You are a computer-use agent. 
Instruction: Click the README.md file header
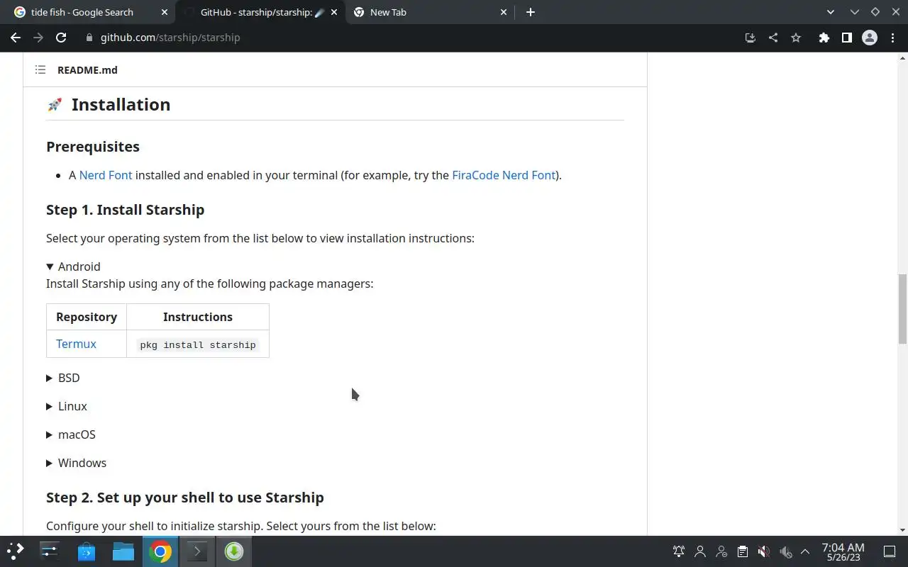87,69
